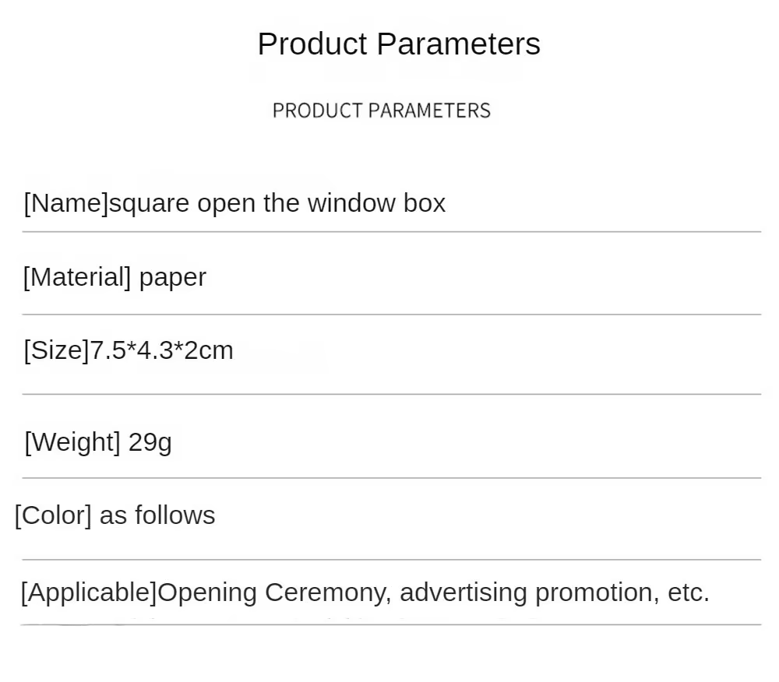The height and width of the screenshot is (682, 779).
Task: Click the weight value "29g"
Action: click(150, 443)
